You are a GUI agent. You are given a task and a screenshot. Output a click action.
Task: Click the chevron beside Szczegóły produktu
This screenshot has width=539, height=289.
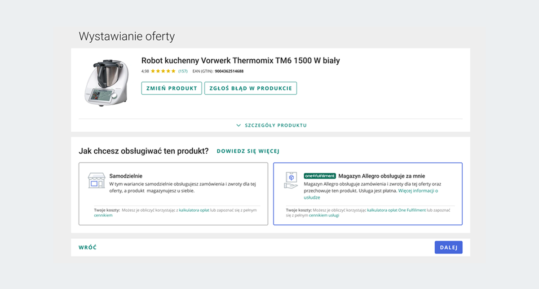click(x=239, y=125)
